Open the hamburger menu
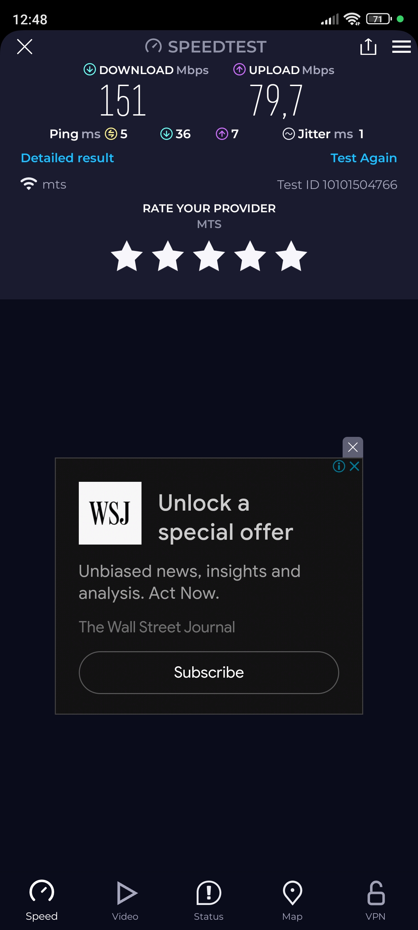 pos(401,47)
